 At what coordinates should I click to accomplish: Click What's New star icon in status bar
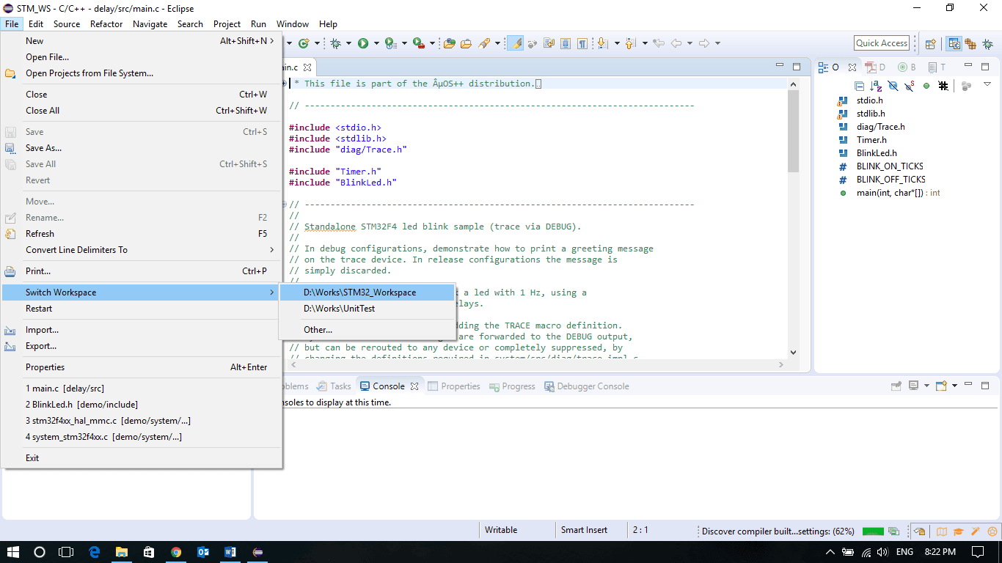[992, 531]
